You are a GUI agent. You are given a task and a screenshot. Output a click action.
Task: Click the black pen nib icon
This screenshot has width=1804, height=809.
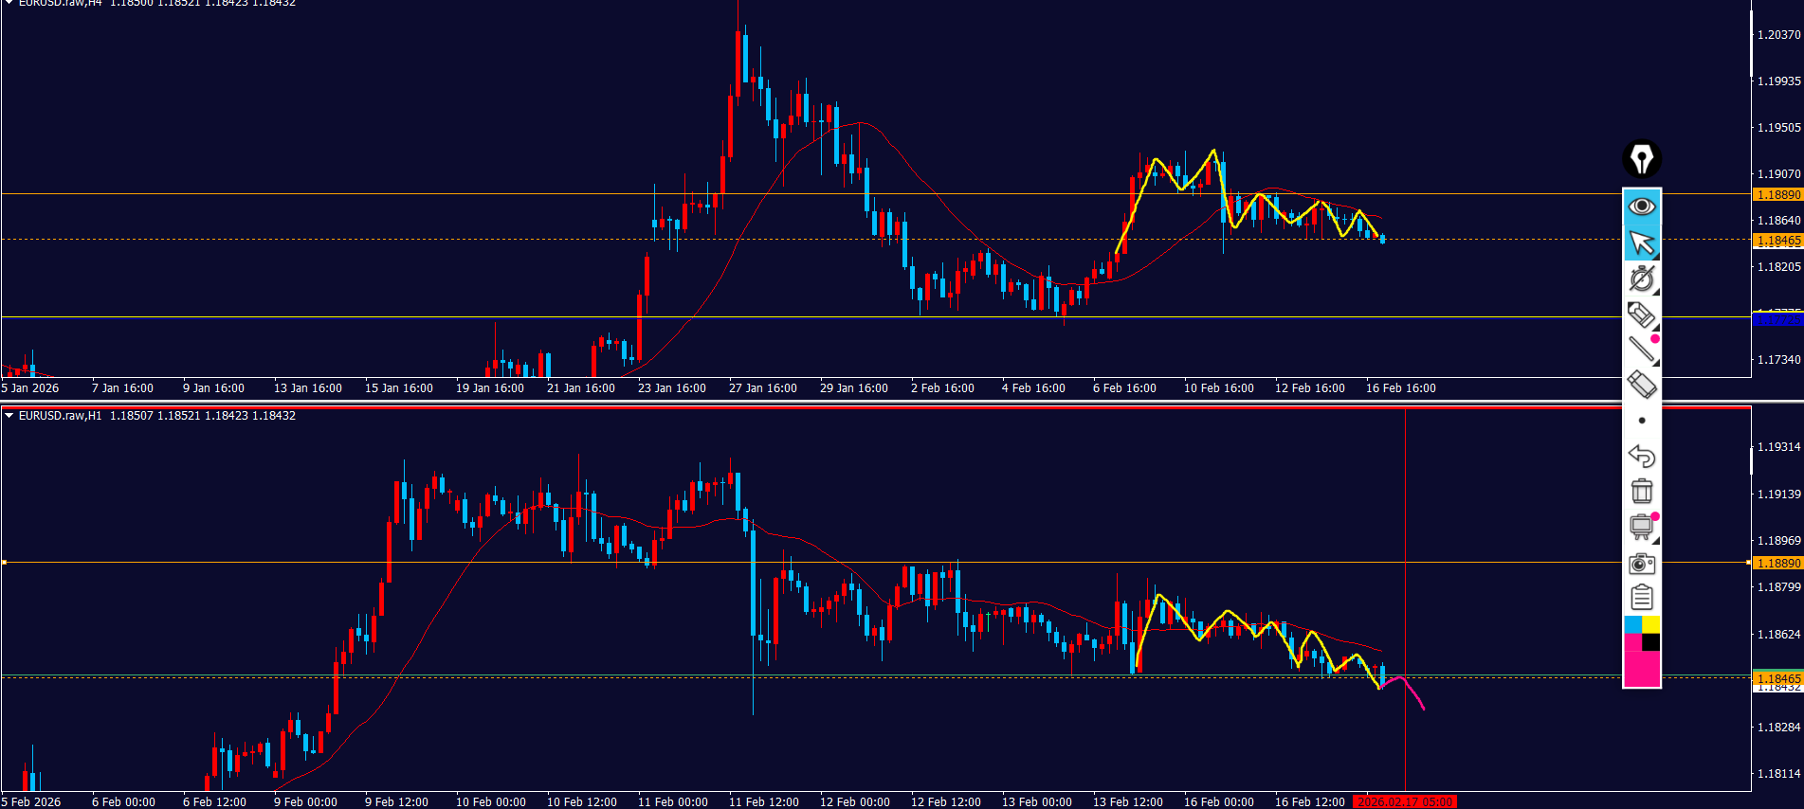pos(1641,159)
